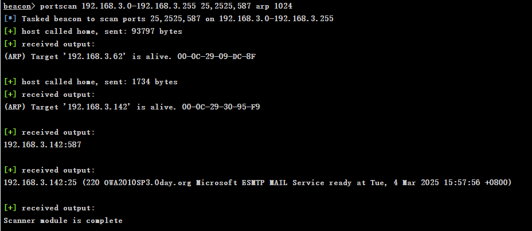Click the IP range 192.168.3.0-192.168.3.255 in command
Screen dimensions: 532x231
(138, 6)
